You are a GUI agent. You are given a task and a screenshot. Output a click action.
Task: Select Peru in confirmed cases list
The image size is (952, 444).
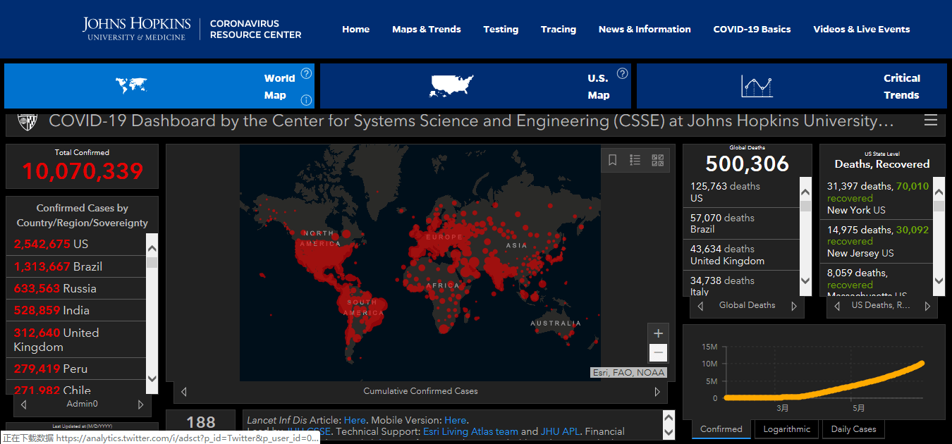[75, 369]
